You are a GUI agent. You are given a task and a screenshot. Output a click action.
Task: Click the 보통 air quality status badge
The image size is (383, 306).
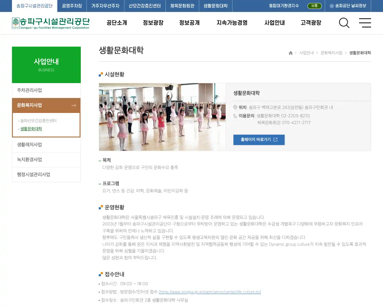click(314, 6)
